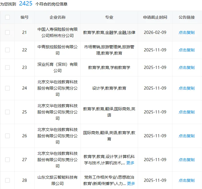Click 点击复制 for 中青旅控股股份有限公司
This screenshot has width=202, height=189.
187,50
